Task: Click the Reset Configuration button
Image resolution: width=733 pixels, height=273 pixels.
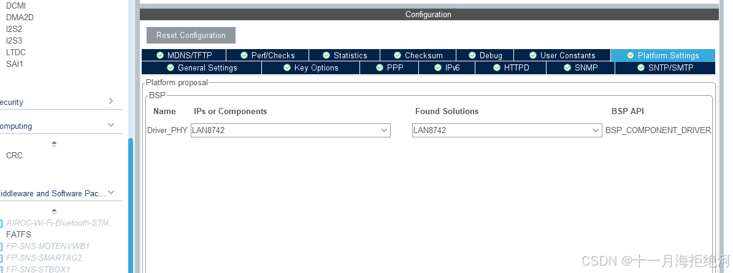Action: [x=191, y=35]
